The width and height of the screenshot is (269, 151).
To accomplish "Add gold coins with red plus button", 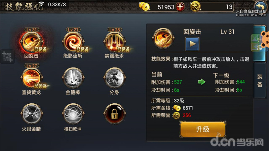I will point(180,7).
